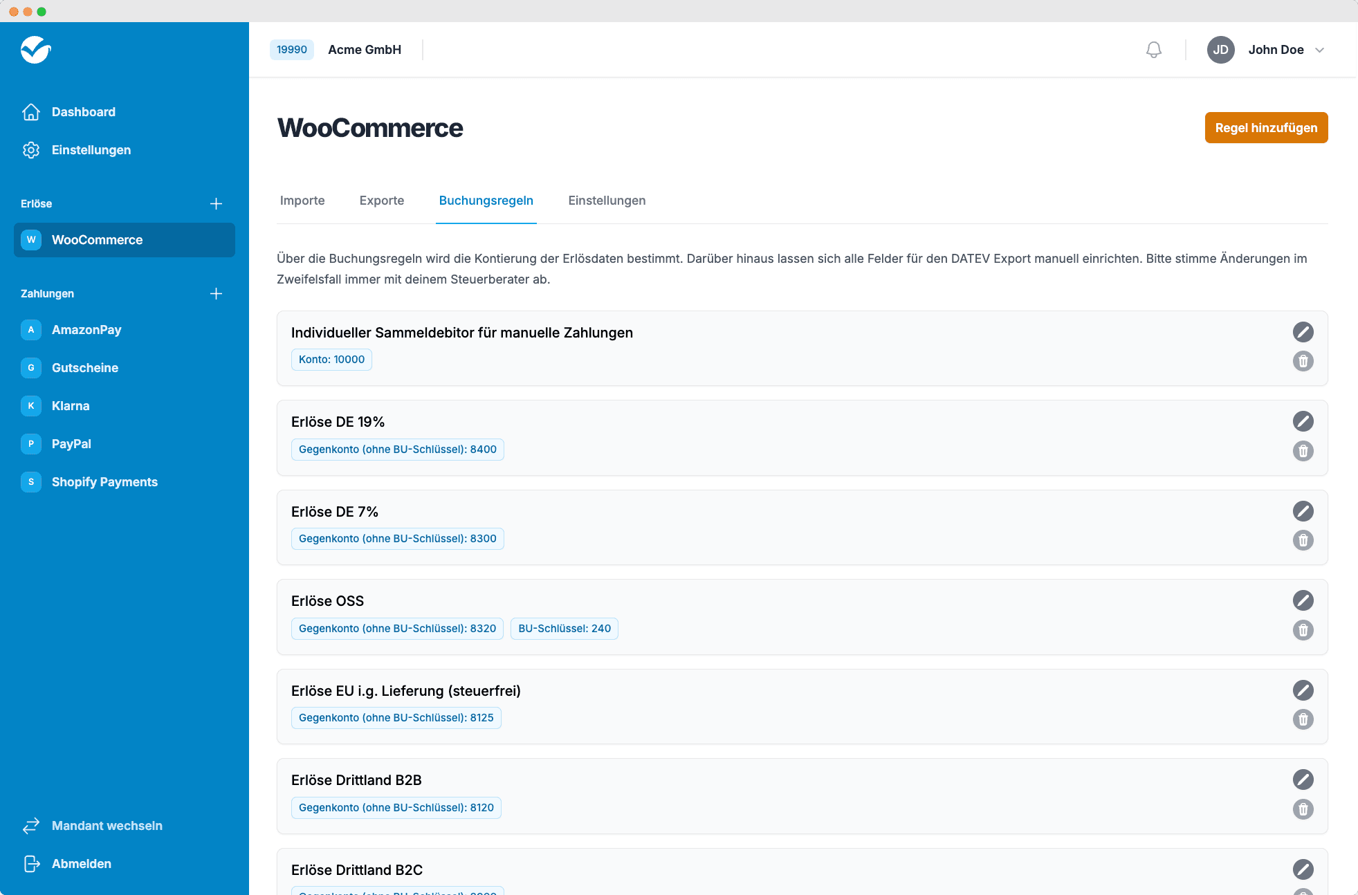This screenshot has width=1358, height=895.
Task: Click Gegenkonto 8125 tag
Action: [x=396, y=718]
